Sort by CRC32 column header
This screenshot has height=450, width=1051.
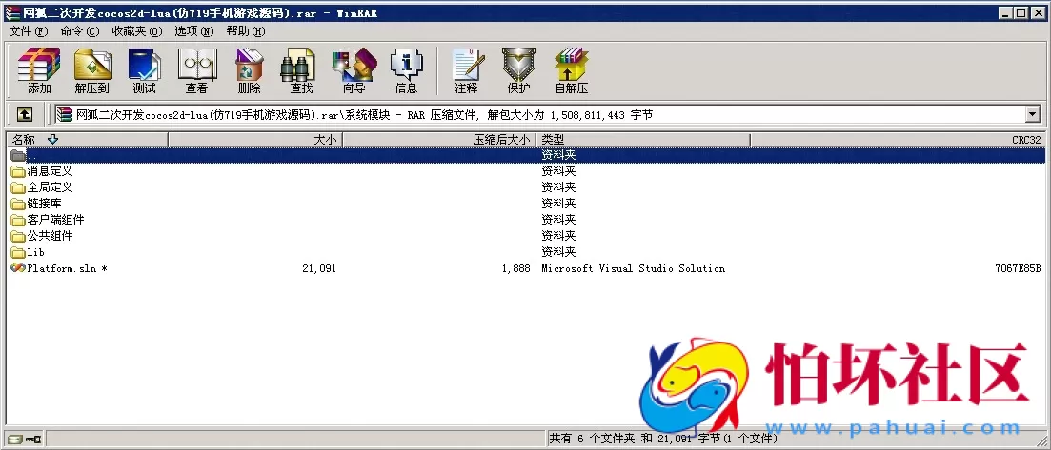[x=898, y=139]
